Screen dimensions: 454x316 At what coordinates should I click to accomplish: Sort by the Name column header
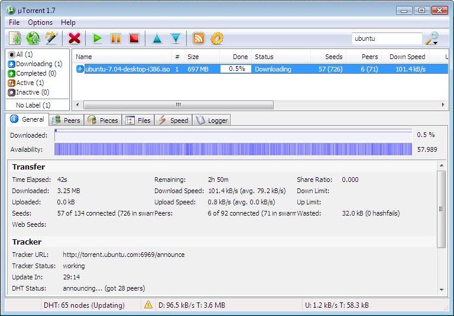121,57
